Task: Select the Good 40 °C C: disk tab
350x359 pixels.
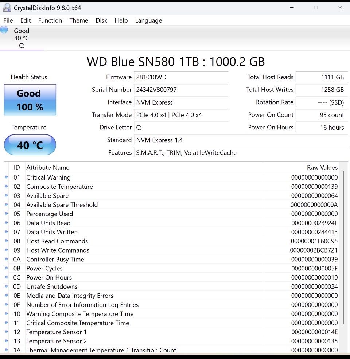Action: click(x=22, y=38)
